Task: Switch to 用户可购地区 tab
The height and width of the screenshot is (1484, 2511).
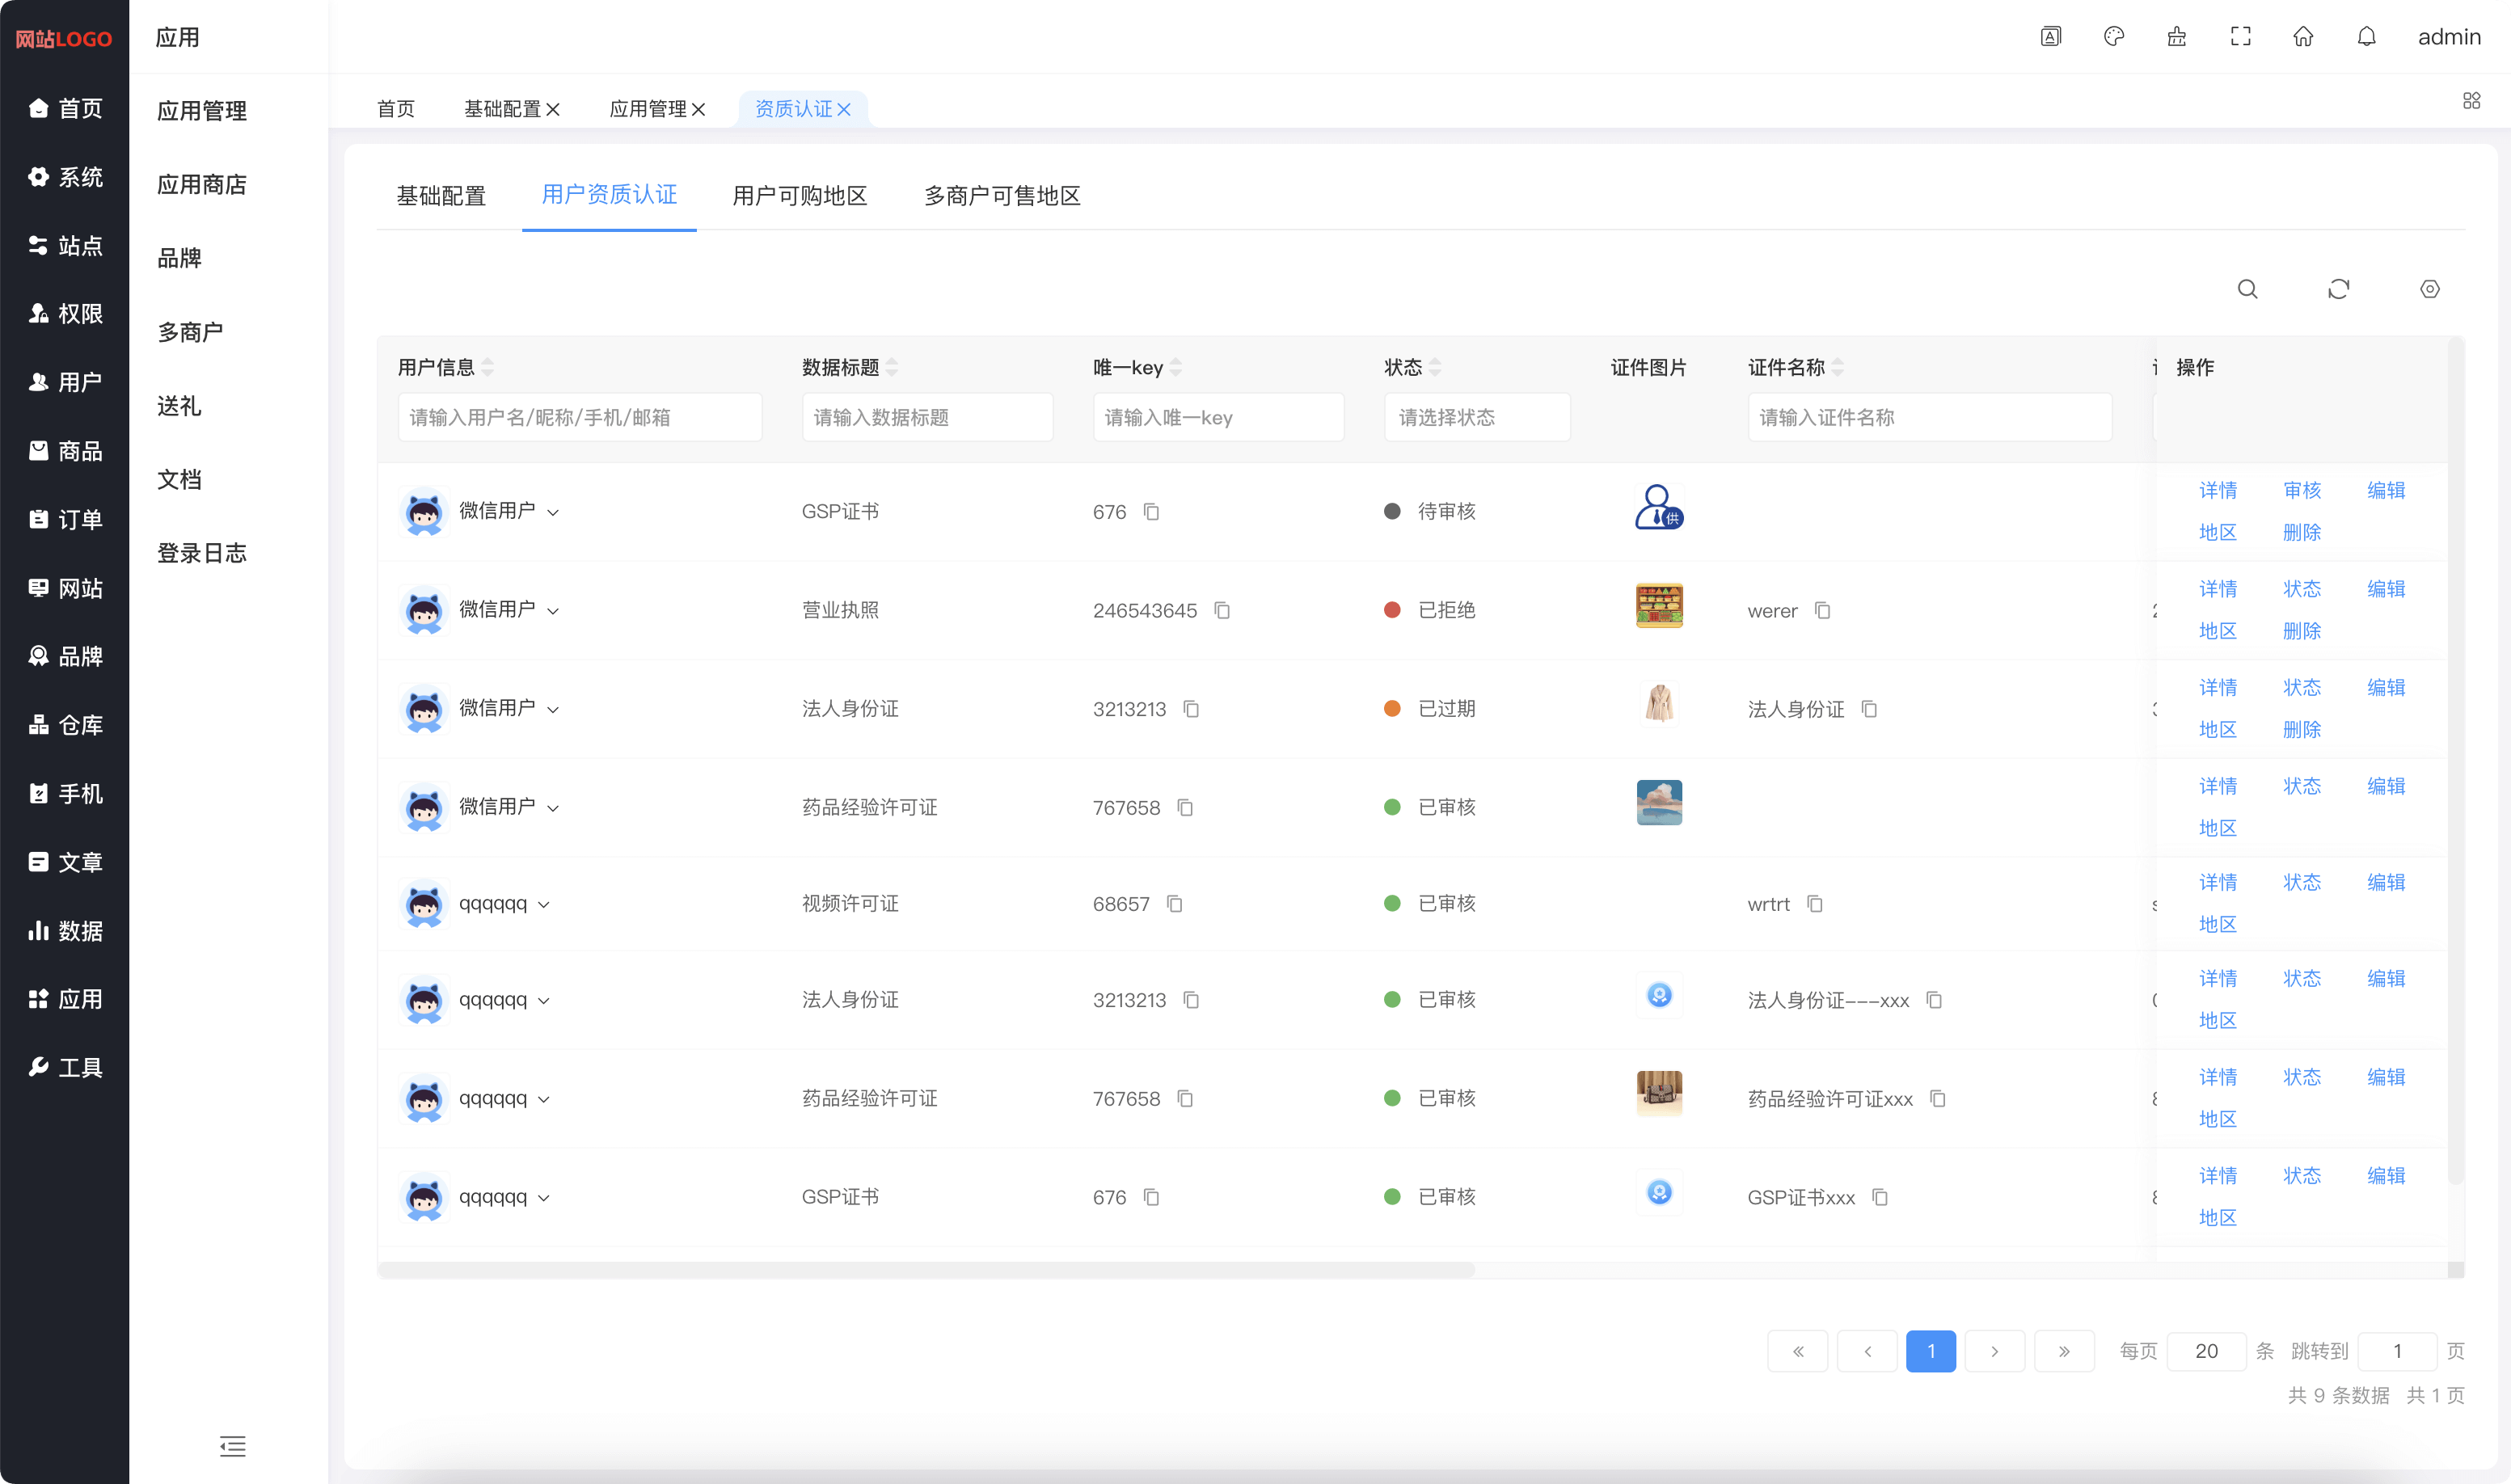Action: coord(799,196)
